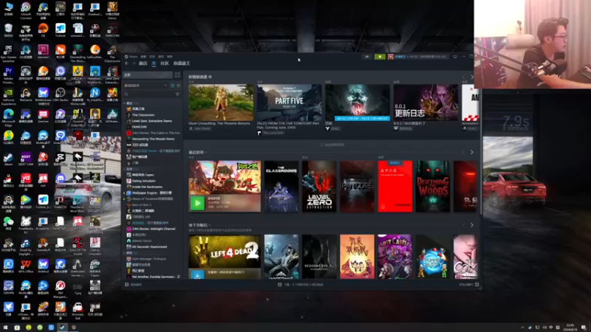Open the account profile dropdown with avatar
Screen dimensions: 591x332
417,57
